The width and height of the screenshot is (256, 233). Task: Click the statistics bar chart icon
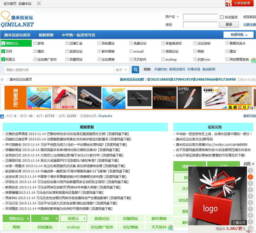[x=2, y=116]
